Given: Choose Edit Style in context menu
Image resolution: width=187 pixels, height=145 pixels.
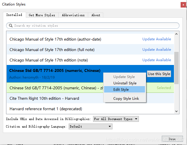Looking at the screenshot, I should click(124, 89).
